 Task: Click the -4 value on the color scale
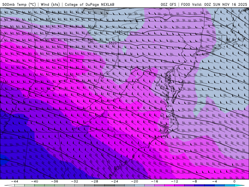[214, 181]
